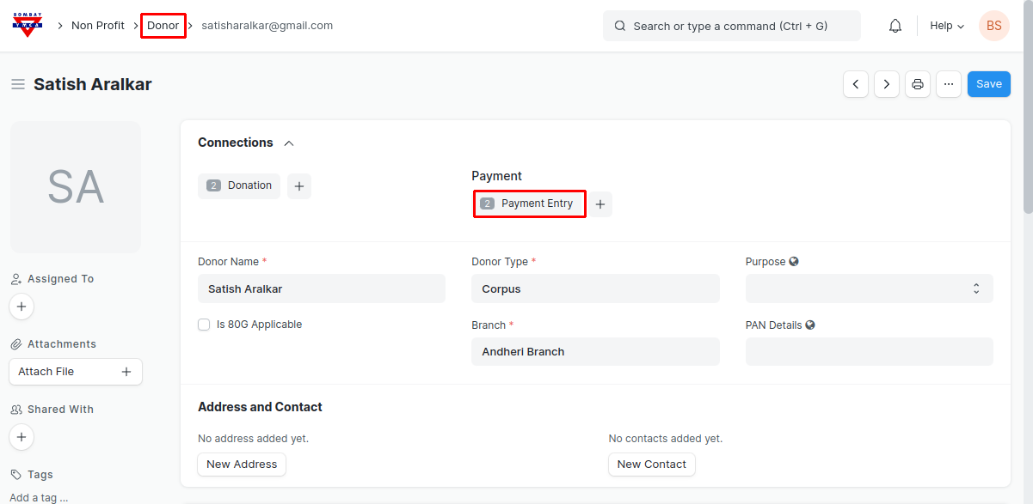Viewport: 1033px width, 504px height.
Task: Add new Payment Entry with plus
Action: tap(600, 204)
